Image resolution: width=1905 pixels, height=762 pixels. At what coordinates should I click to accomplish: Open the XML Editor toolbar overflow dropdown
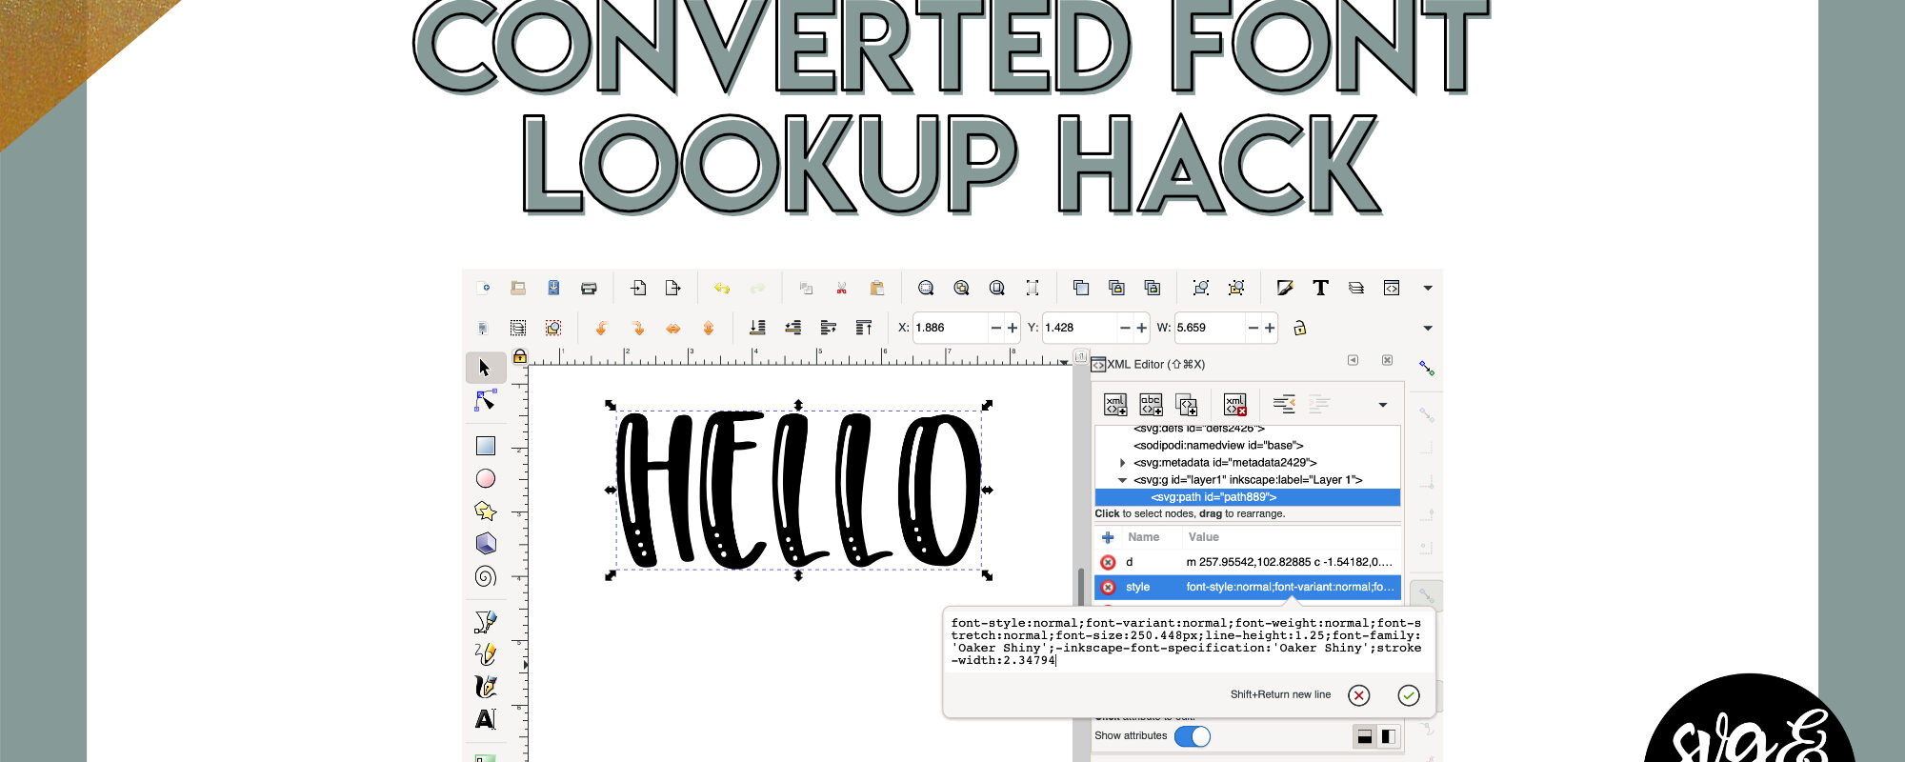tap(1383, 405)
